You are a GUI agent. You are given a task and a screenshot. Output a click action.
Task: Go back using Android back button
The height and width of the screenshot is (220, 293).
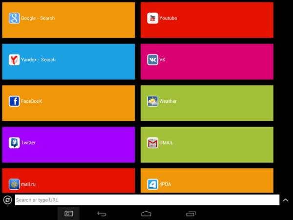102,214
